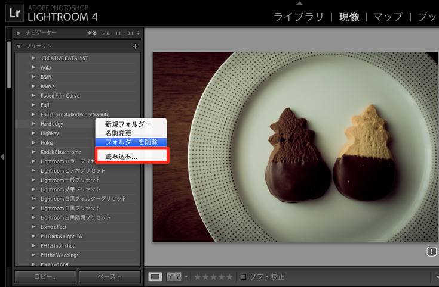The height and width of the screenshot is (287, 439).
Task: Click the Lr Lightroom logo icon
Action: [14, 13]
